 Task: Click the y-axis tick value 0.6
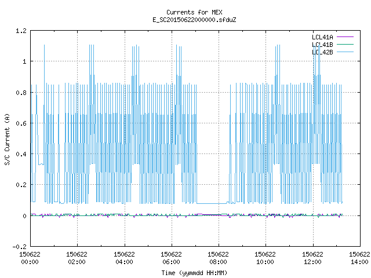pos(21,123)
